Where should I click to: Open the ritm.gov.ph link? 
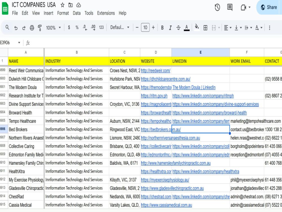[154, 96]
